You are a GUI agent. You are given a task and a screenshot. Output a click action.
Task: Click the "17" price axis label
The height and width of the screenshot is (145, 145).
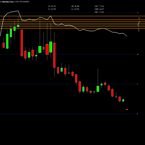[138, 13]
